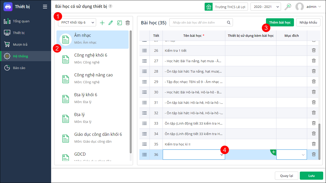326x183 pixels.
Task: Click the help question mark icon
Action: [x=110, y=6]
